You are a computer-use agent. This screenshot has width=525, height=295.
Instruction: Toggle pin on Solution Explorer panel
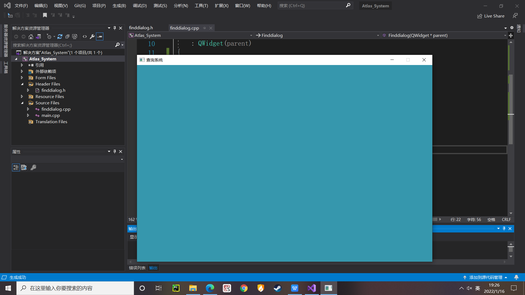[115, 28]
